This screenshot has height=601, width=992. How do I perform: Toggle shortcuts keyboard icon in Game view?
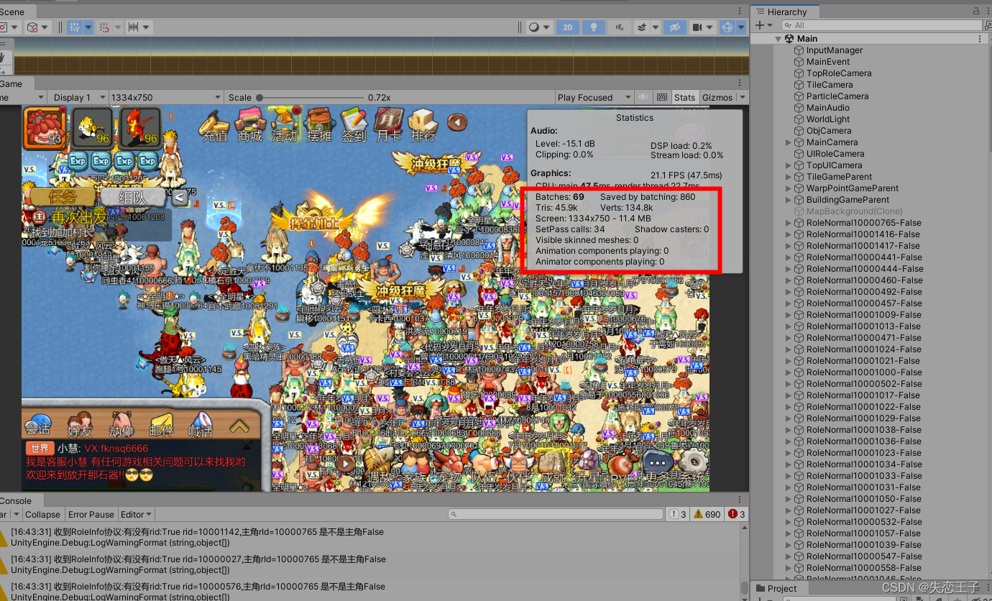tap(662, 97)
